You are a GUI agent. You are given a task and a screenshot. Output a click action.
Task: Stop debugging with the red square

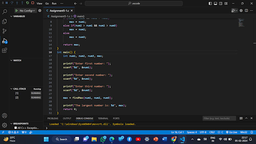[33, 3]
